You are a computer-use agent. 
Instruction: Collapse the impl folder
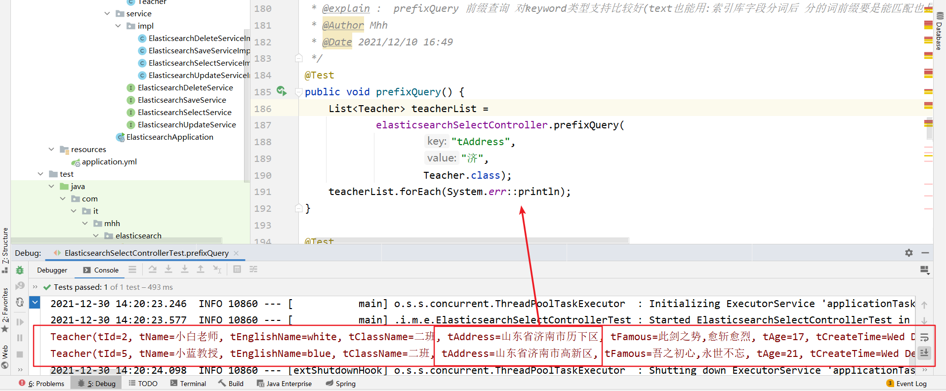[x=118, y=26]
